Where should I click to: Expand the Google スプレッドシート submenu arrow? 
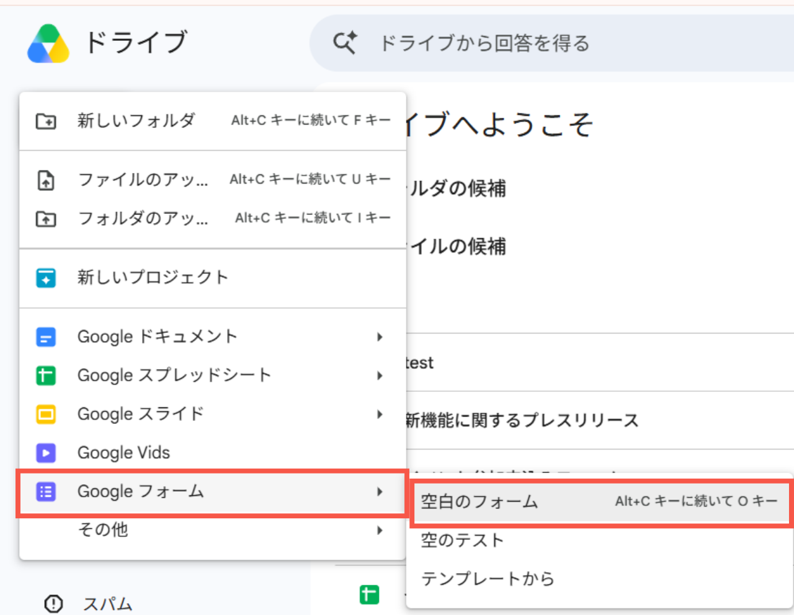coord(380,376)
